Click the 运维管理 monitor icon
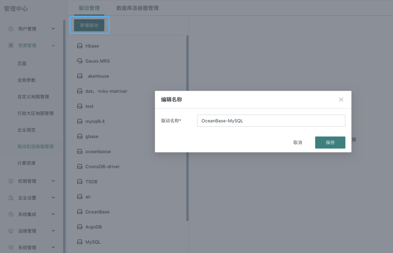Viewport: 393px width, 253px height. (x=11, y=231)
